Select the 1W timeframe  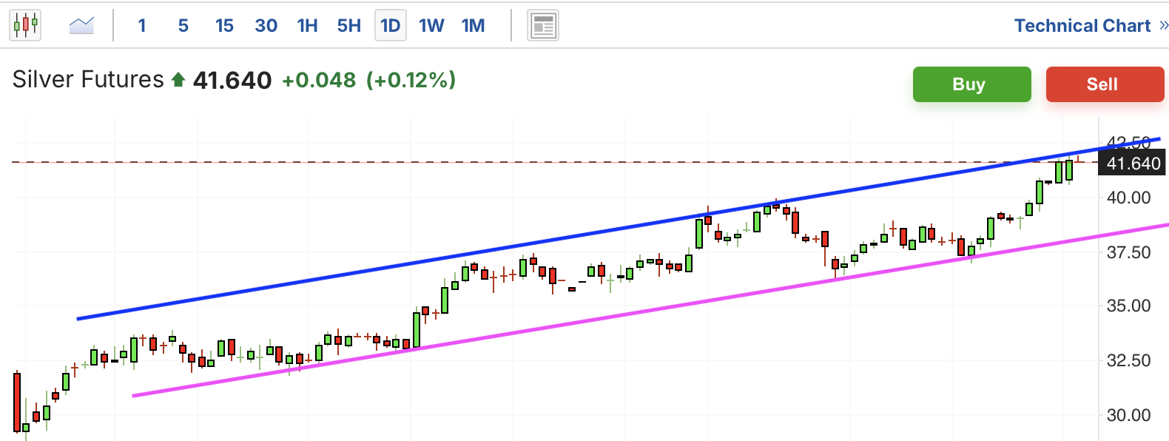[x=431, y=26]
